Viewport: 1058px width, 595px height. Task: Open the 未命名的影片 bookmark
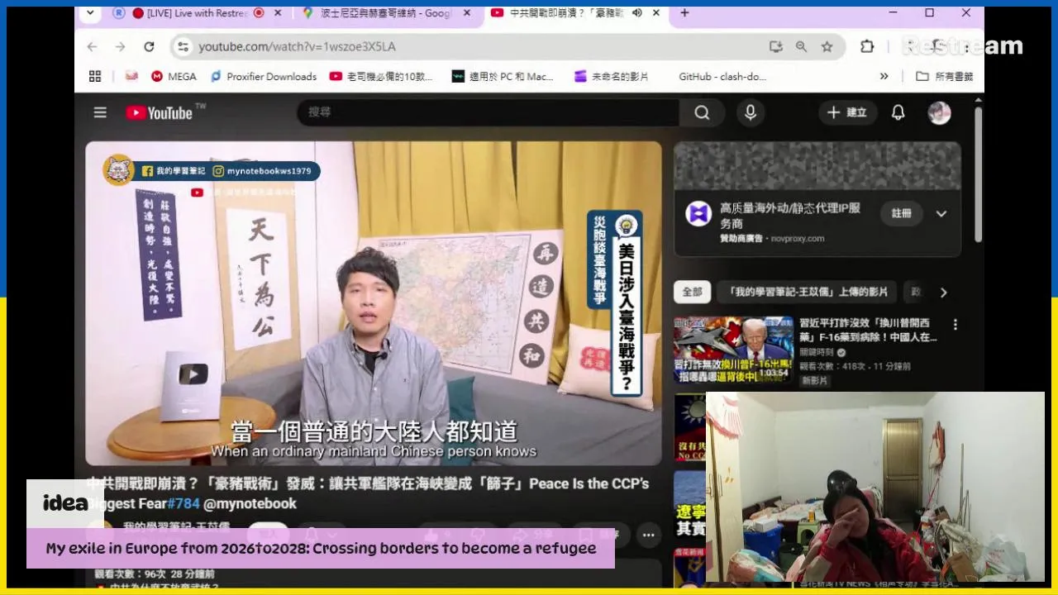[x=612, y=76]
